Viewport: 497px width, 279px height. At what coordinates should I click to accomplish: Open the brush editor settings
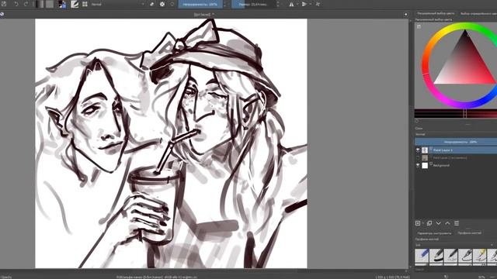coord(75,4)
